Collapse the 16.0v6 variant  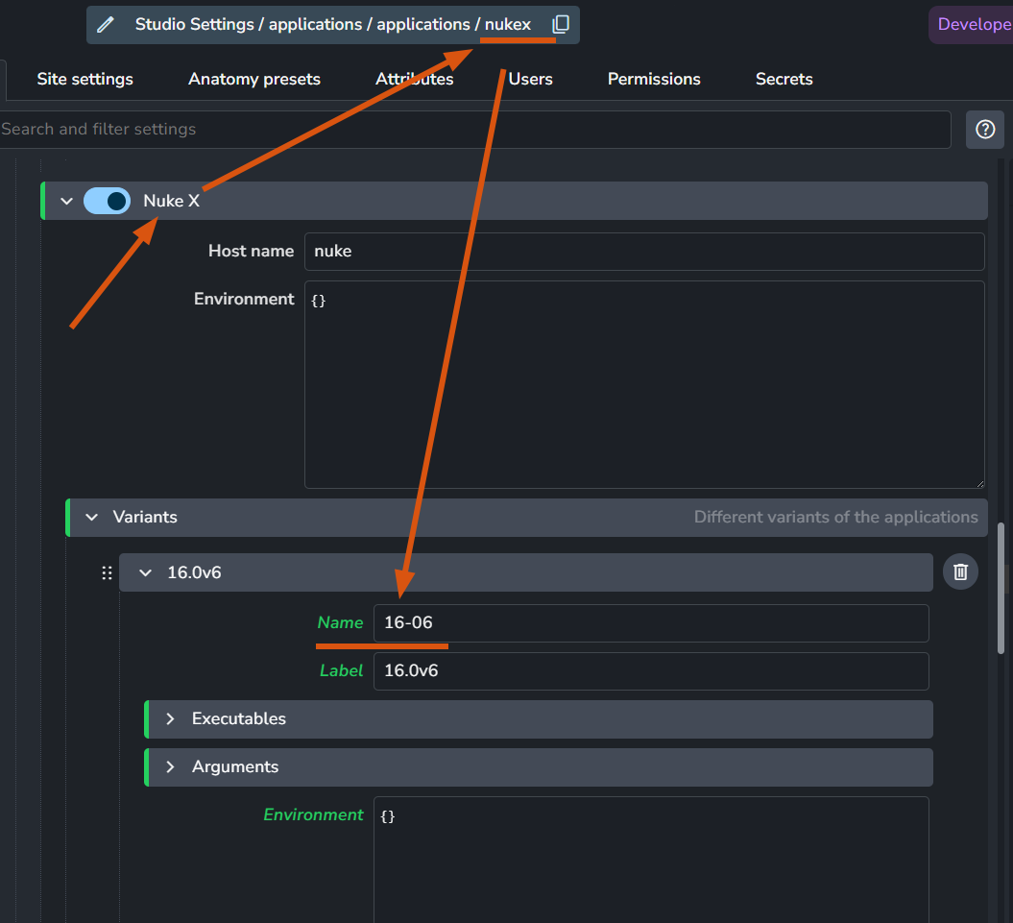145,572
